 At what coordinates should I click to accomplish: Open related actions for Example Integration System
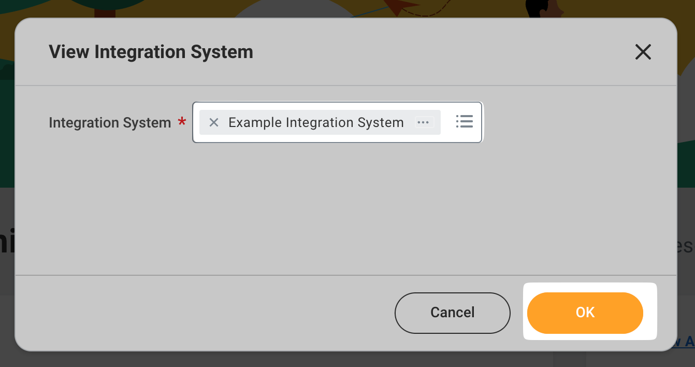(x=424, y=122)
